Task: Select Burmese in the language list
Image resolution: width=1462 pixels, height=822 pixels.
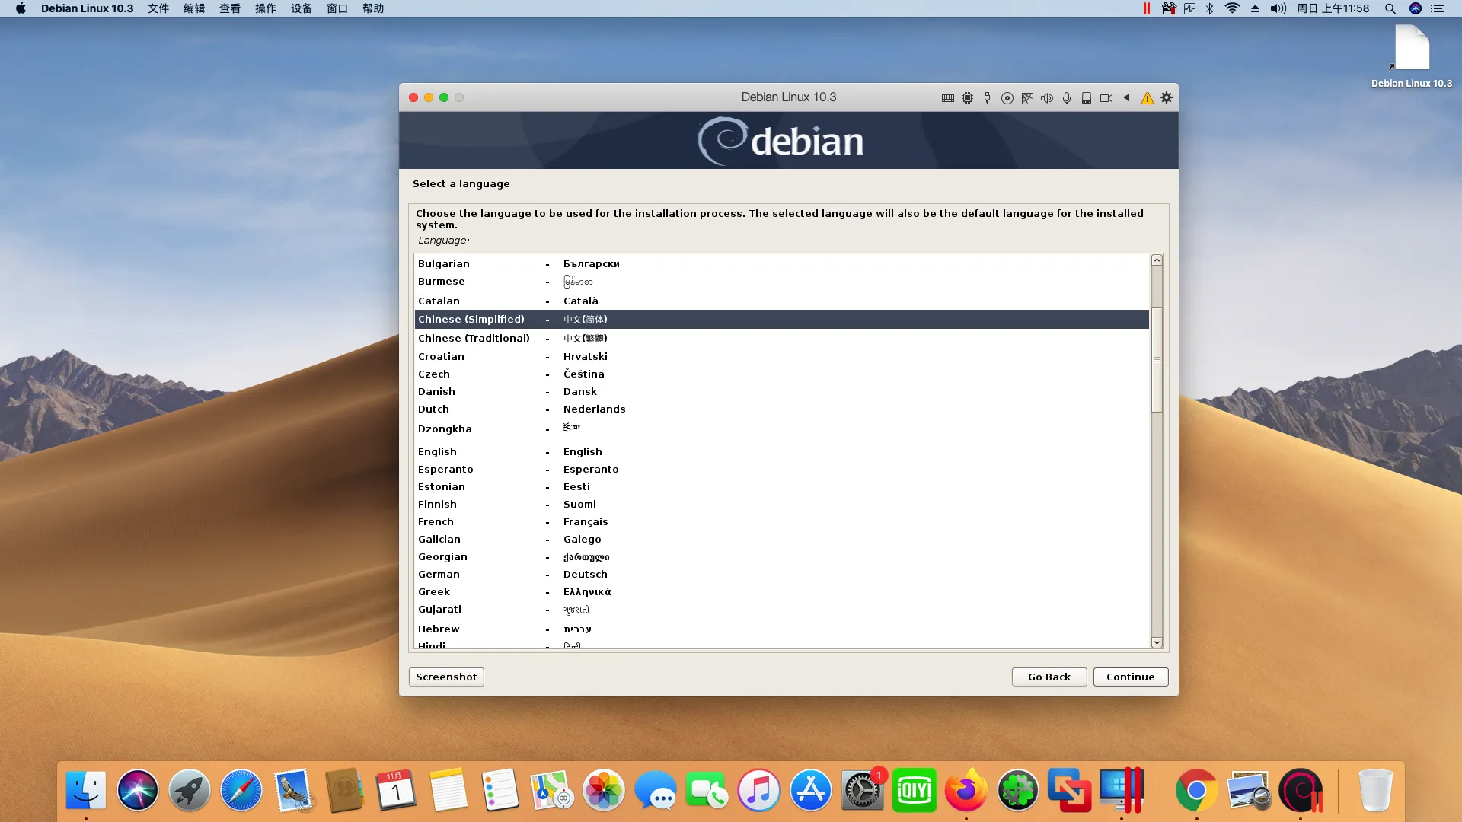Action: click(782, 282)
